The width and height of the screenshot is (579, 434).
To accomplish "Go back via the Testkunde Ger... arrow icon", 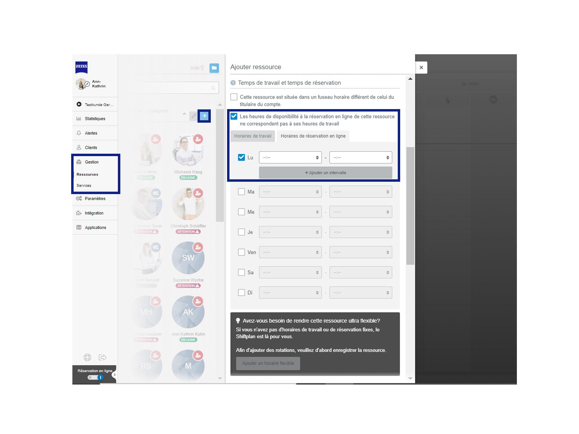I will [x=79, y=104].
